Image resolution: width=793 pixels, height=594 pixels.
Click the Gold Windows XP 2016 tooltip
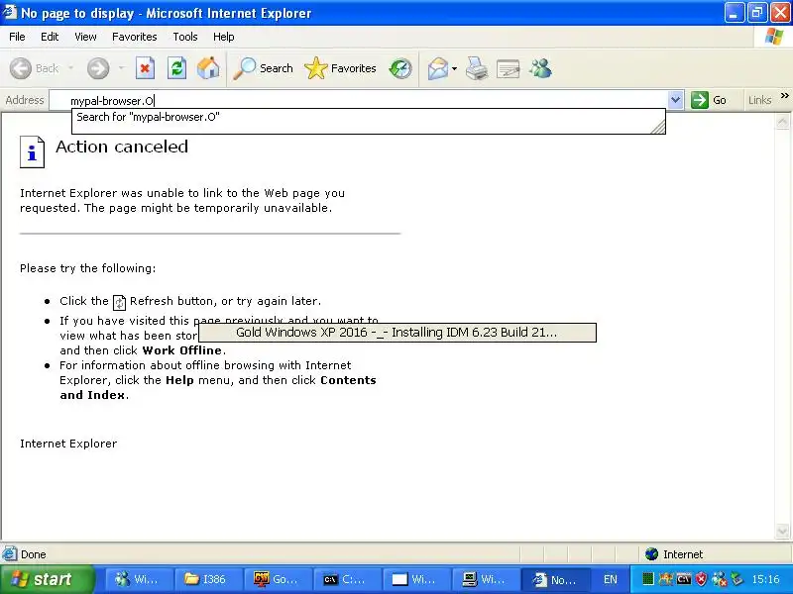[x=397, y=333]
